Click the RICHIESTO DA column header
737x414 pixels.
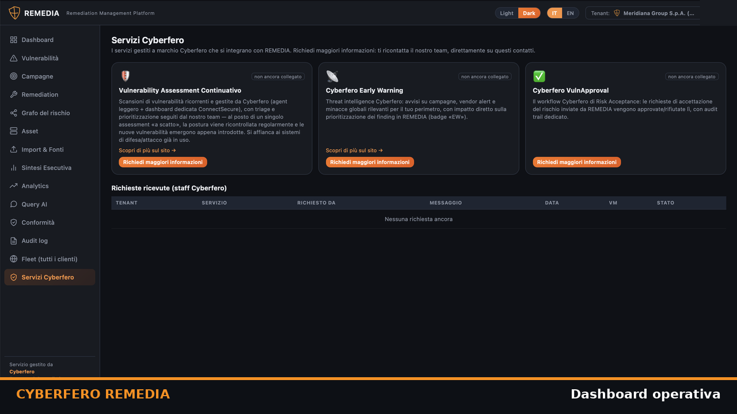(316, 203)
